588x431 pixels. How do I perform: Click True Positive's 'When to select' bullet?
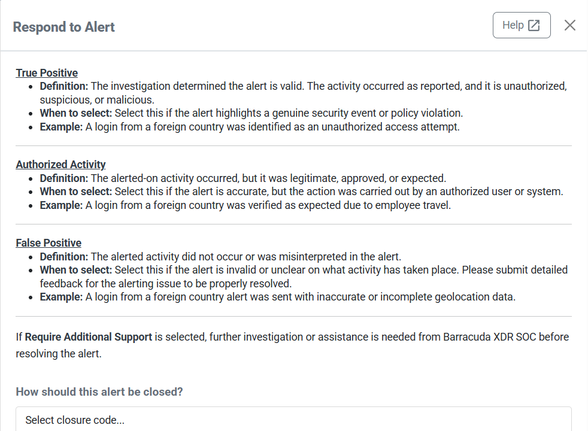251,113
